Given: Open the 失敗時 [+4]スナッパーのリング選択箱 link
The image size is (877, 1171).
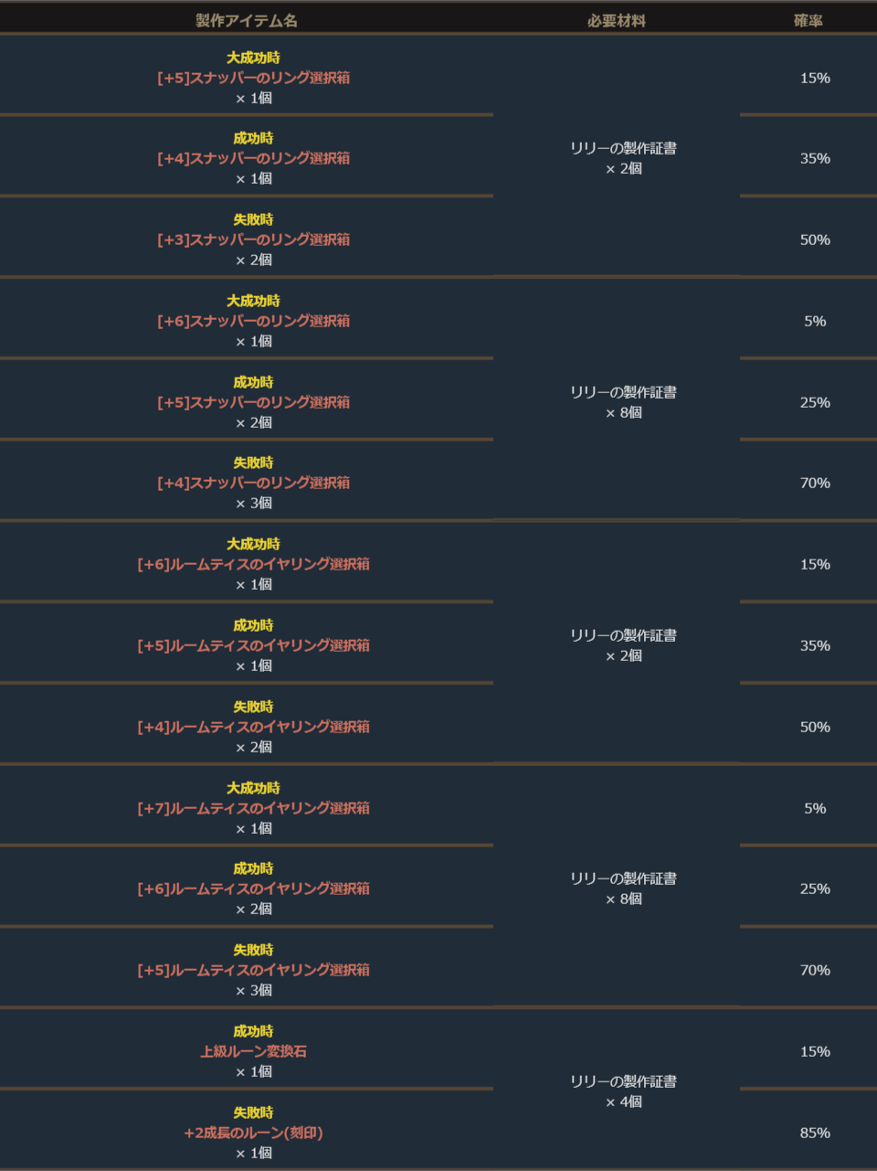Looking at the screenshot, I should (x=253, y=483).
